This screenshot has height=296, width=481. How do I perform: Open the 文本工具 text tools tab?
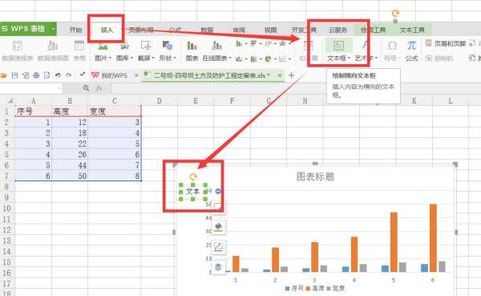click(412, 30)
